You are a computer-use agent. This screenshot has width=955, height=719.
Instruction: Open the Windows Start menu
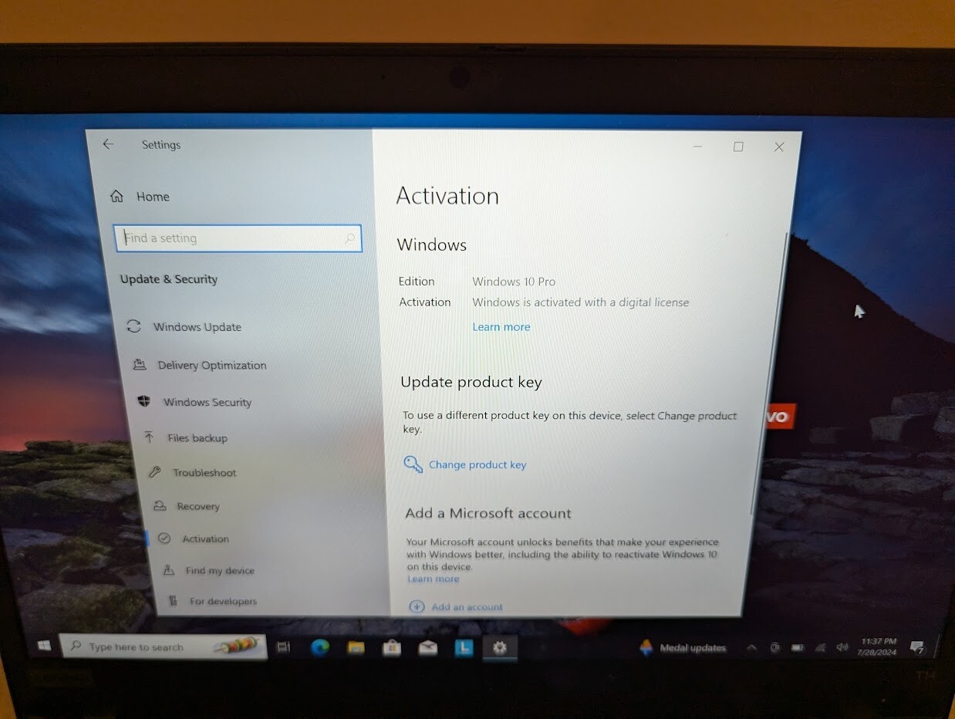pos(44,646)
